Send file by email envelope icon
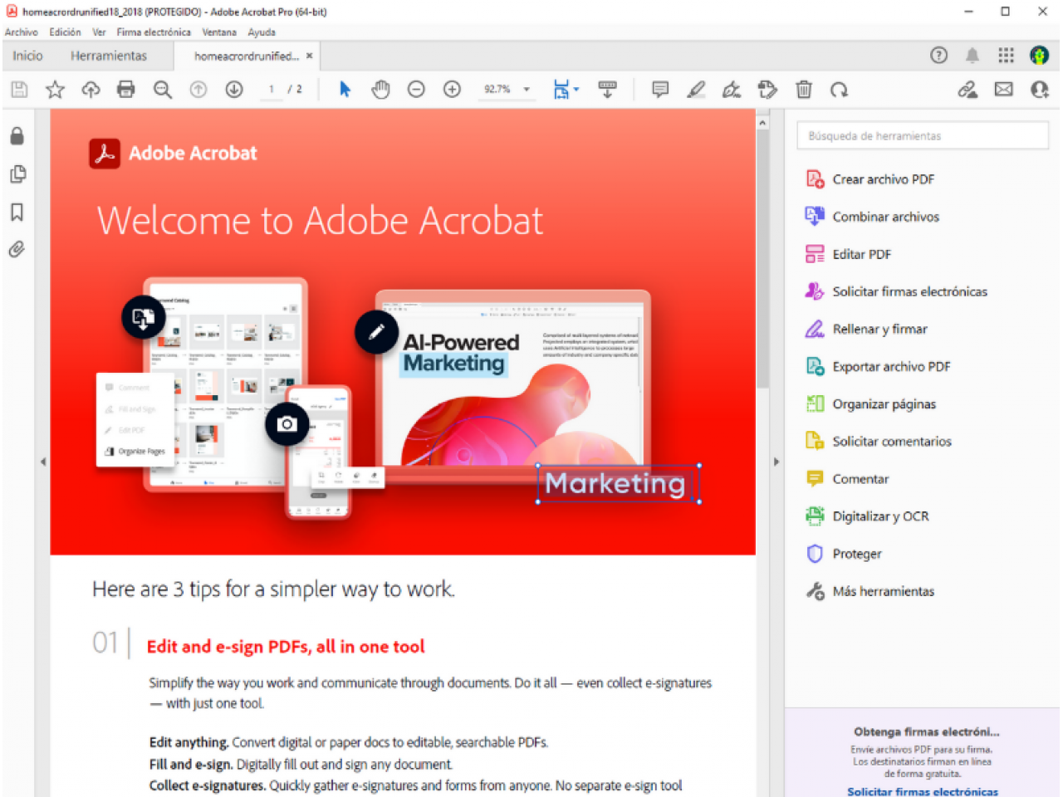This screenshot has height=797, width=1063. pyautogui.click(x=1004, y=89)
